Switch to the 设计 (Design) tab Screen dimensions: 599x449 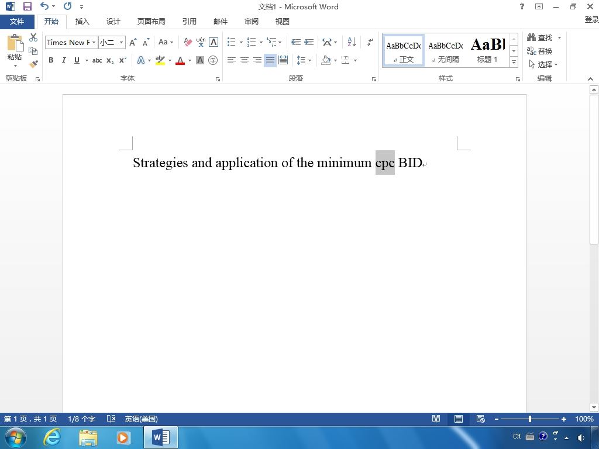113,22
